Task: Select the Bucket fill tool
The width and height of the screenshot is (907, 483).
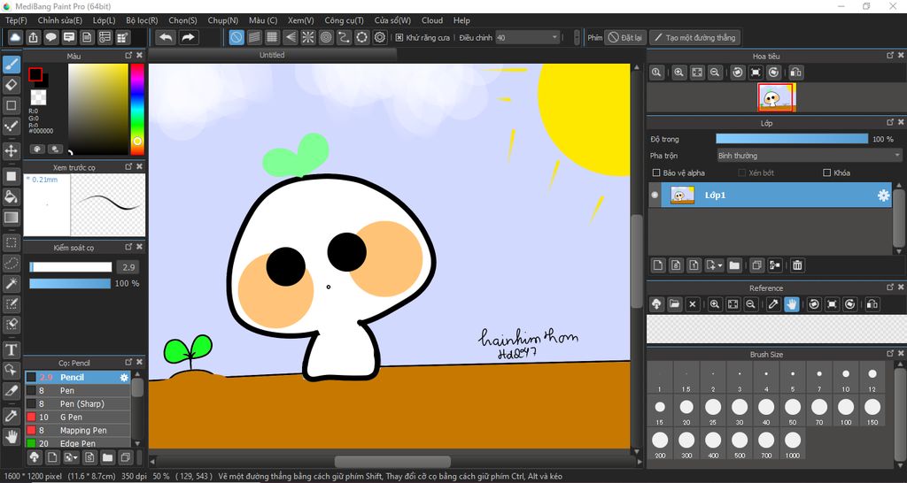Action: pos(12,196)
